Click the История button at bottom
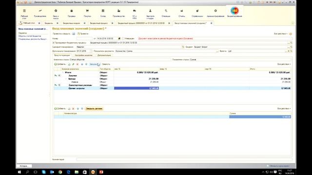This screenshot has height=175, width=312. [x=24, y=166]
